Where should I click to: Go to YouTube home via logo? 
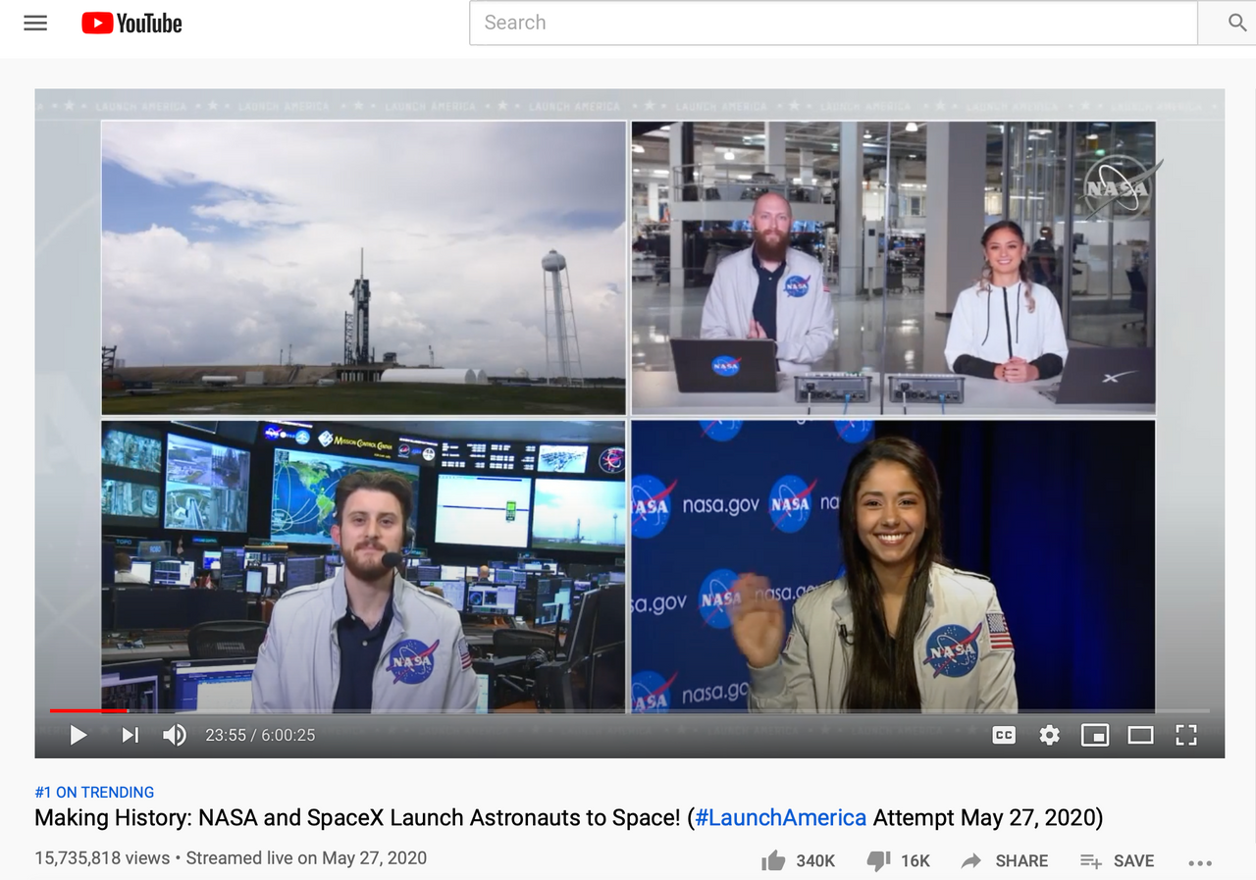point(131,24)
